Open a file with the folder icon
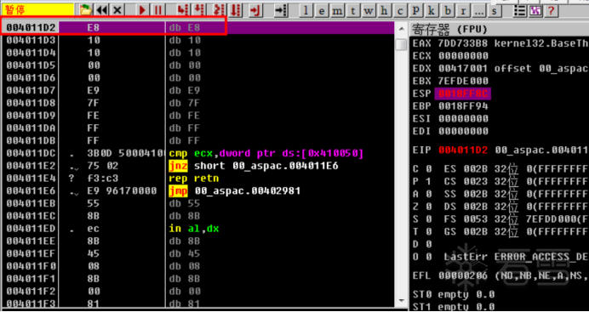589x312 pixels. (86, 10)
